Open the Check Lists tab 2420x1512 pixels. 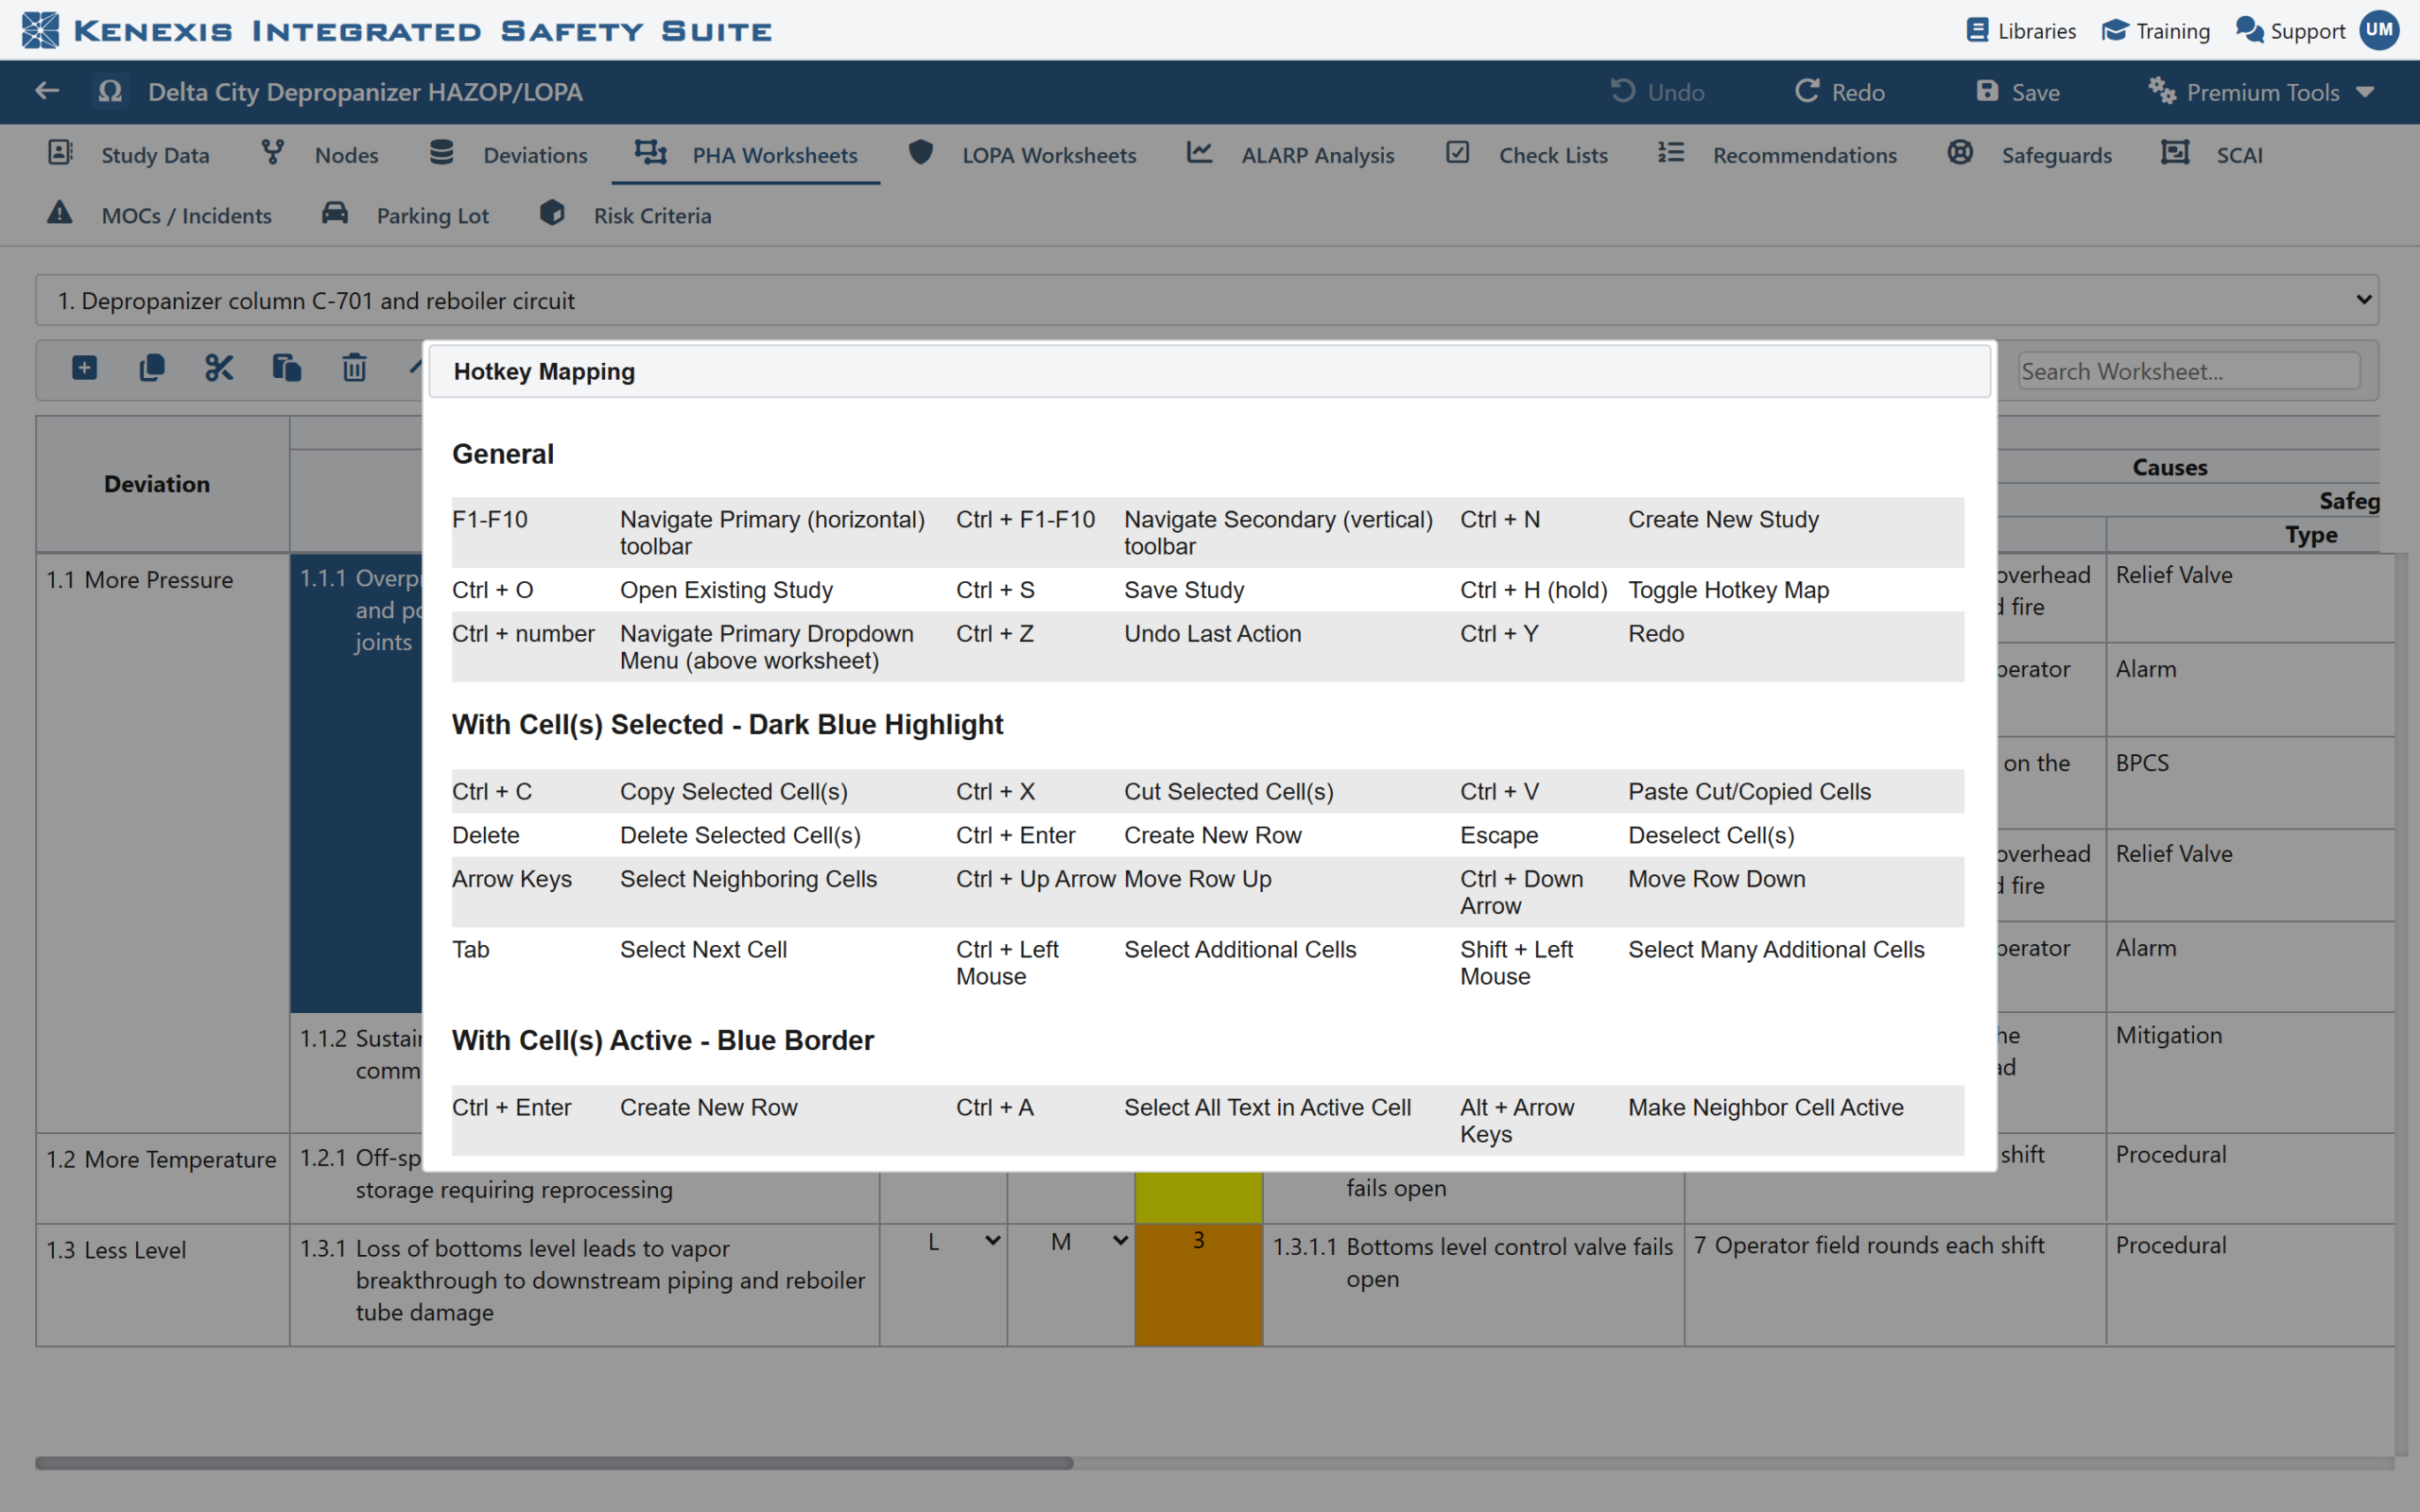pos(1527,155)
